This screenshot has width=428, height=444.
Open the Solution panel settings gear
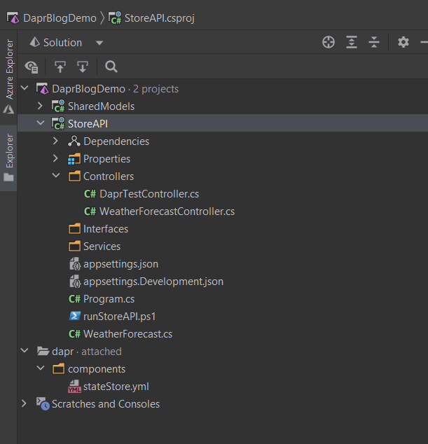(403, 43)
